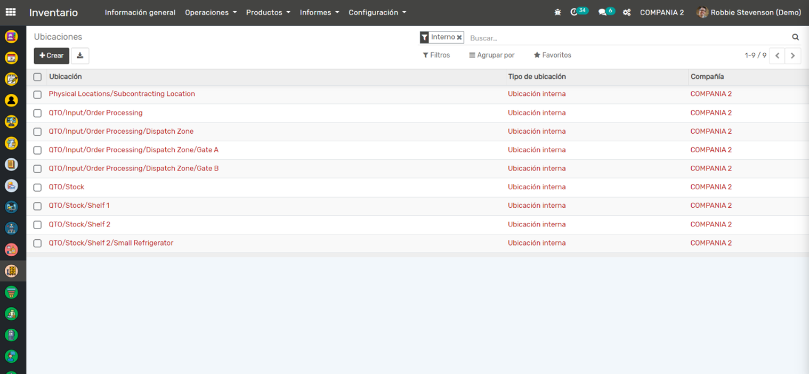Toggle the select-all header checkbox
The image size is (809, 374).
coord(37,77)
